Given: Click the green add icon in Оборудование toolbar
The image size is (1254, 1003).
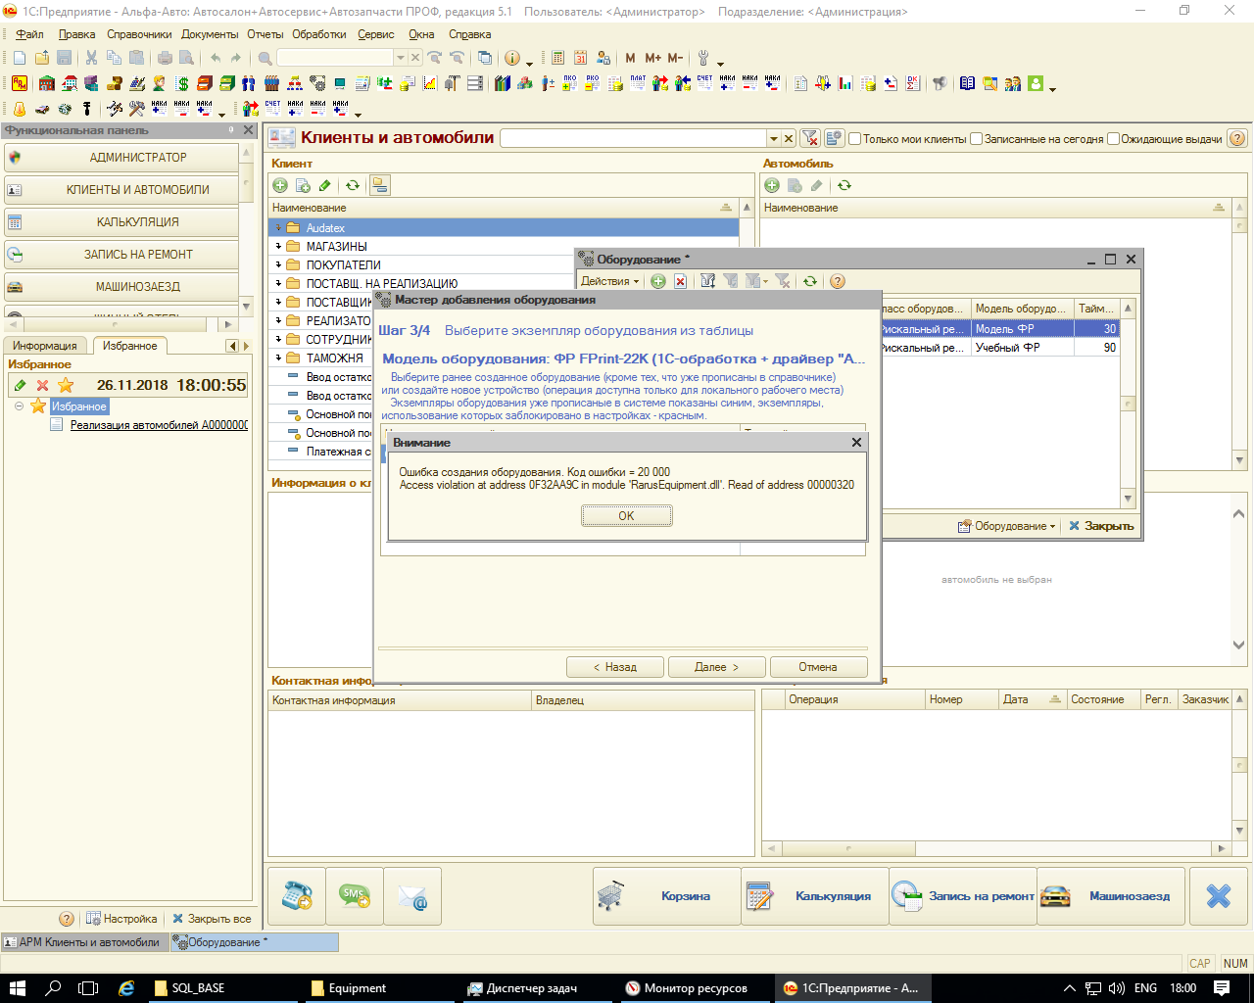Looking at the screenshot, I should (x=658, y=281).
